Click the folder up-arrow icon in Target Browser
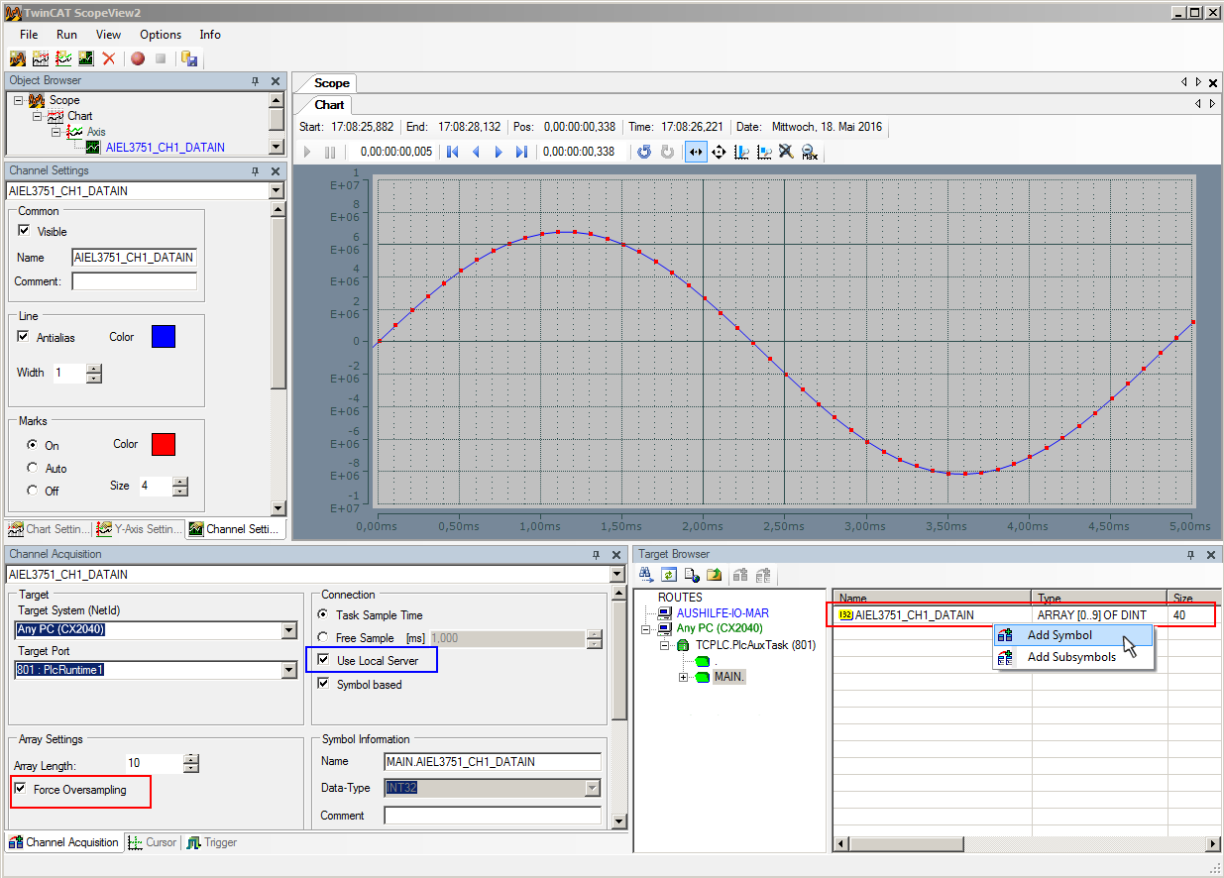Screen dimensions: 1224x878 (x=715, y=574)
